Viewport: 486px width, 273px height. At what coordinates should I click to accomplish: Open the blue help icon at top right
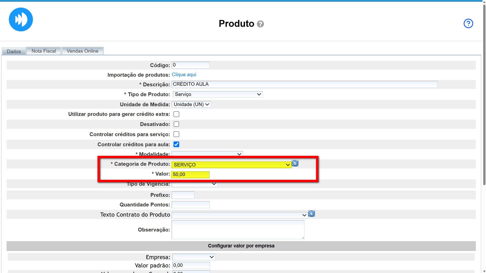click(x=468, y=24)
